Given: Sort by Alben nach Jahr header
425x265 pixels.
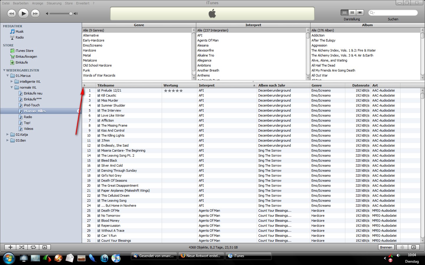Looking at the screenshot, I should coord(283,85).
